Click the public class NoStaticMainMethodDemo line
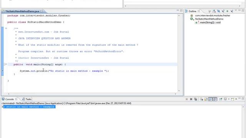 pyautogui.click(x=36, y=22)
